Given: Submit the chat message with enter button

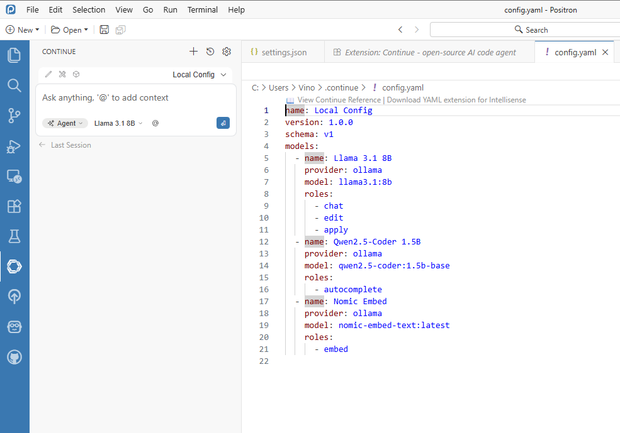Looking at the screenshot, I should (x=223, y=123).
